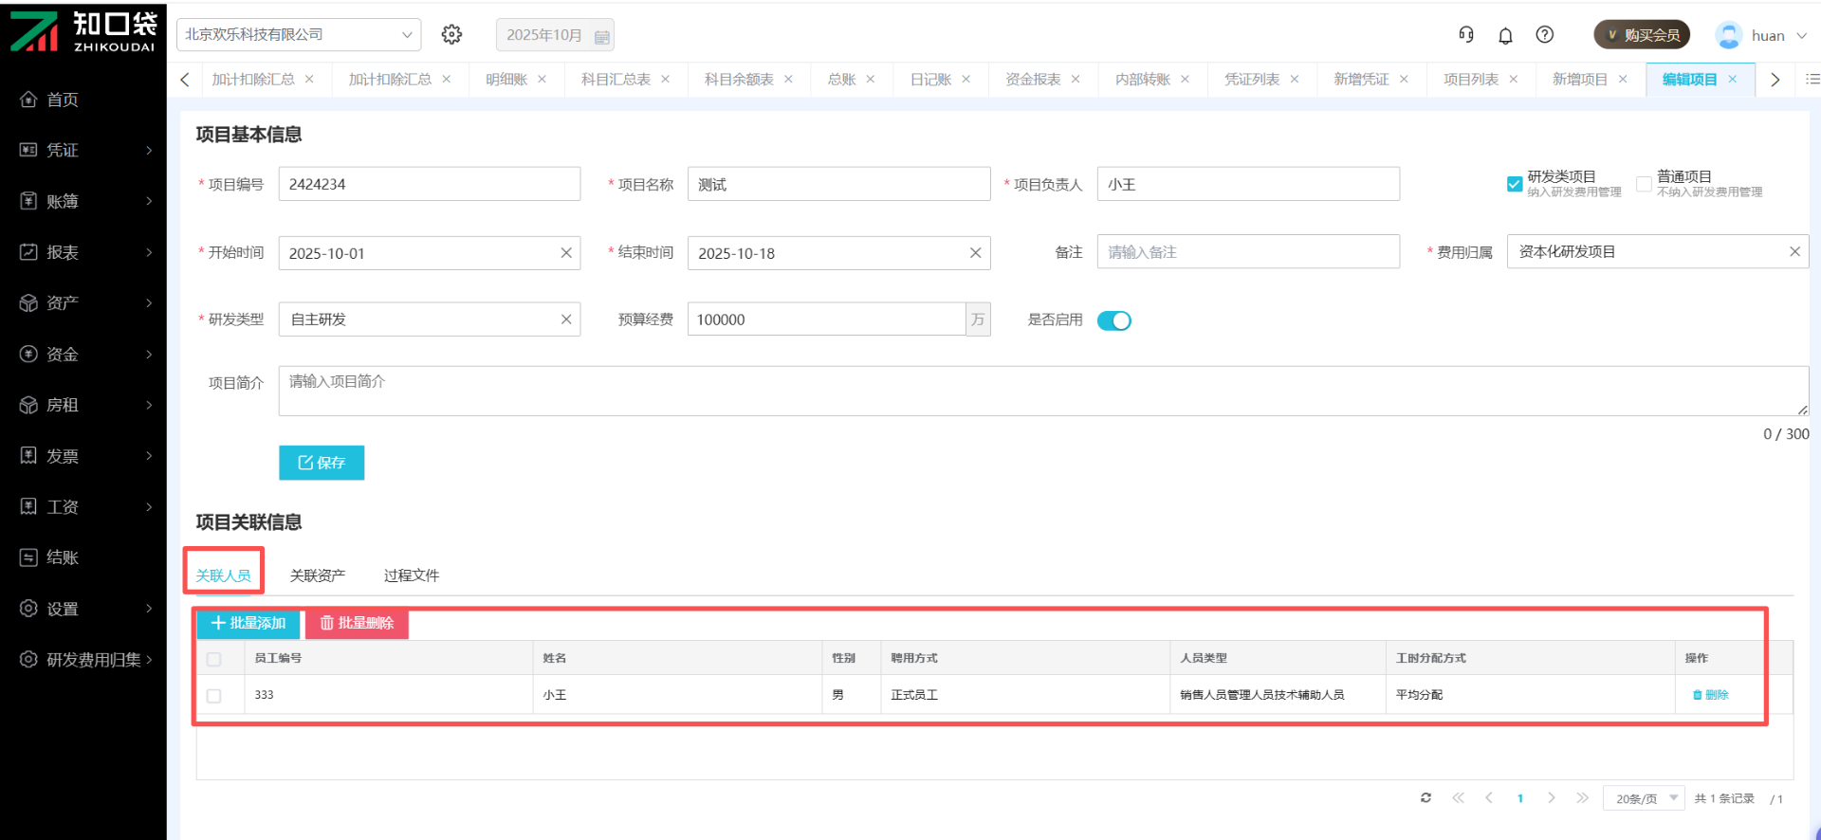Open the company name dropdown

299,35
